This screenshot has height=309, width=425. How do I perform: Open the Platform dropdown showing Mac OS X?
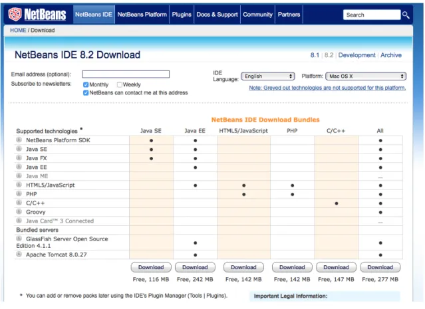(x=366, y=76)
